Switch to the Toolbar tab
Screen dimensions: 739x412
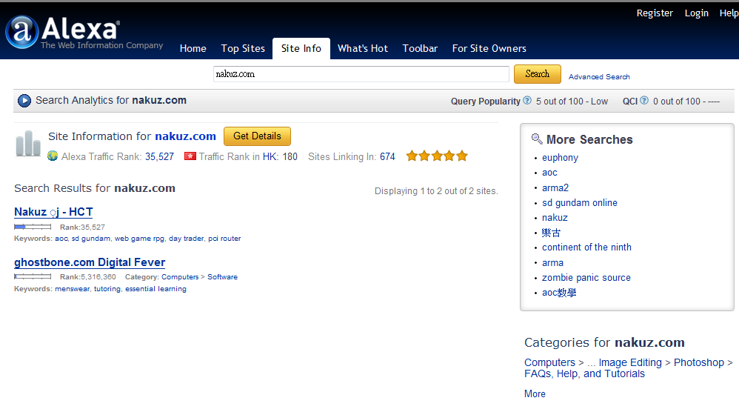(x=420, y=49)
